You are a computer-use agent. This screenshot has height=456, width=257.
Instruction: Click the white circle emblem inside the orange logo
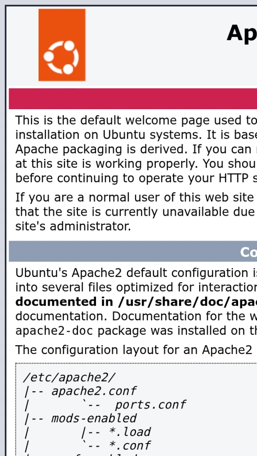click(x=62, y=56)
